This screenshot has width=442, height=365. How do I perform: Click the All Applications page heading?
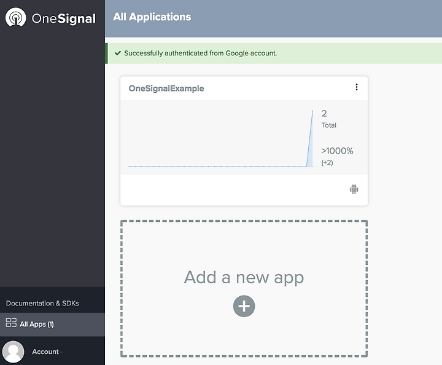click(152, 17)
